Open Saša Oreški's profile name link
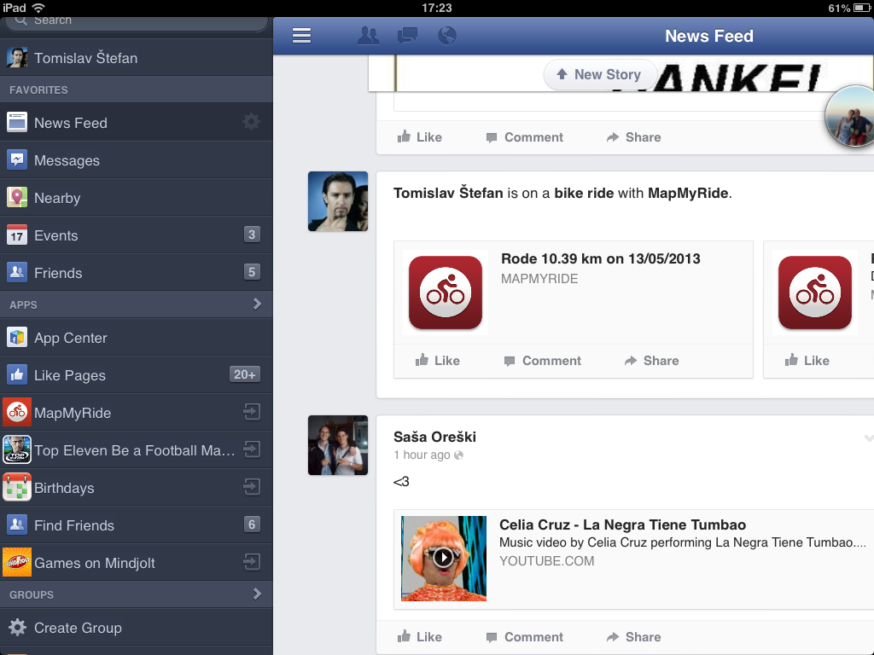Image resolution: width=874 pixels, height=655 pixels. (434, 437)
